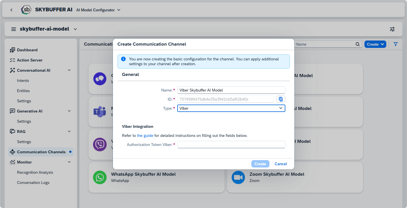This screenshot has width=407, height=208.
Task: Open the settings sliders icon
Action: point(392,29)
